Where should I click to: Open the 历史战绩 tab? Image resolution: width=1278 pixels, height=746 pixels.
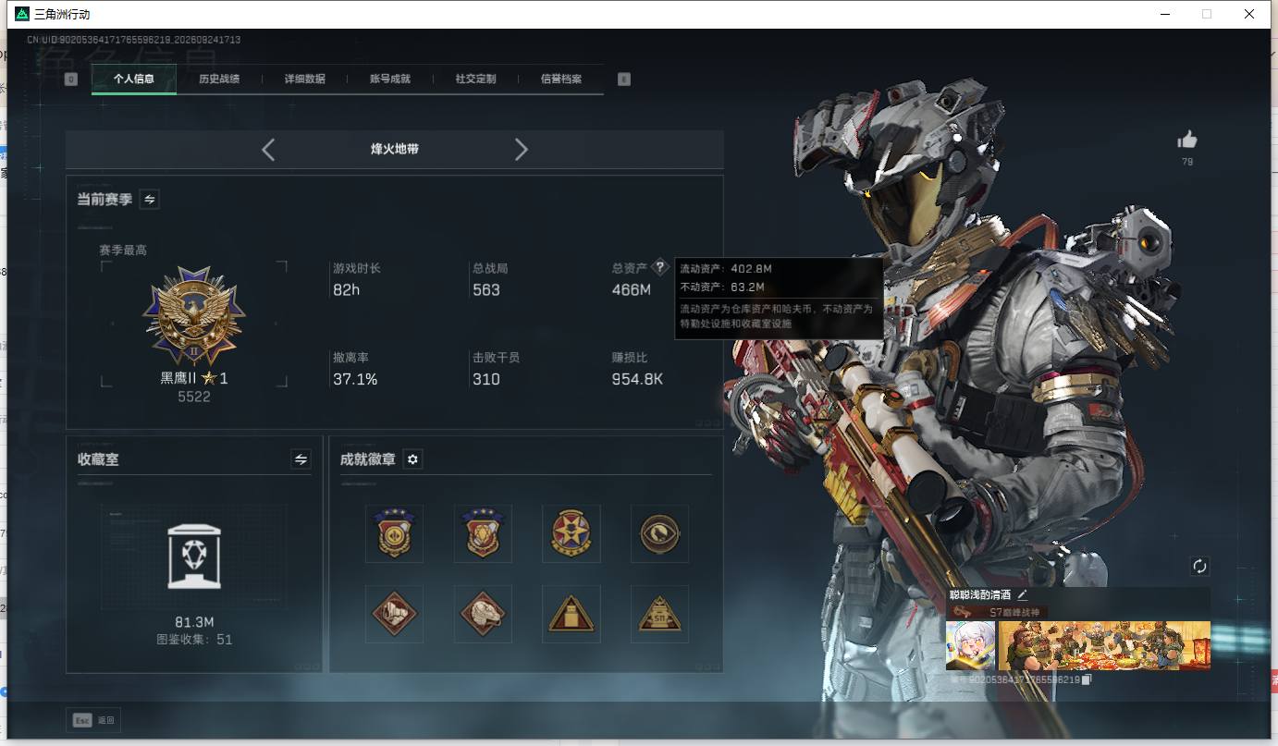[x=219, y=79]
